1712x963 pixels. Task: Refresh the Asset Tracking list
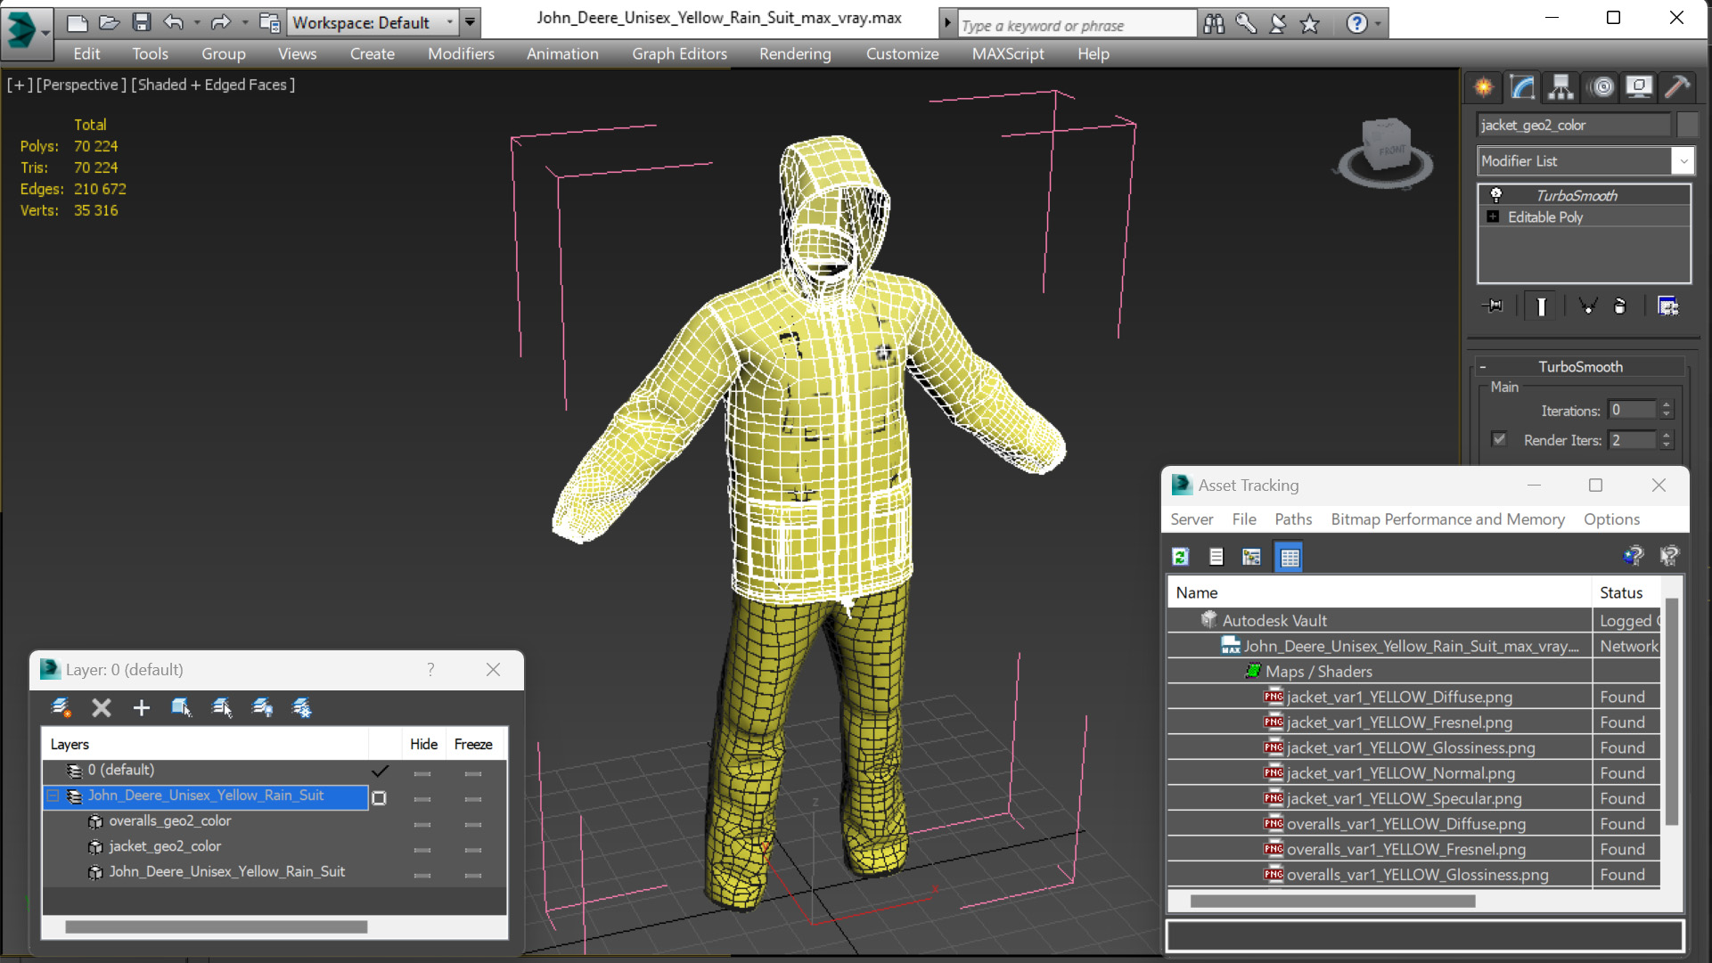tap(1181, 557)
